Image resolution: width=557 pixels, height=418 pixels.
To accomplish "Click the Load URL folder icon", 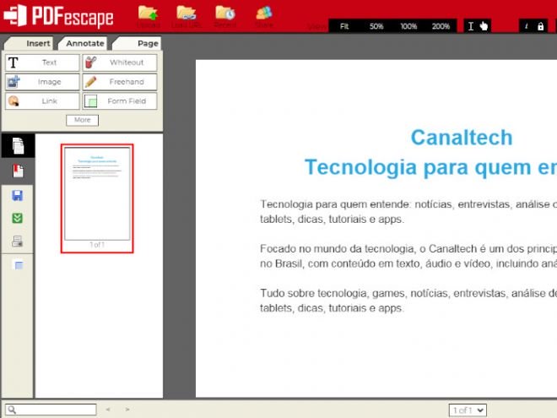I will point(187,14).
